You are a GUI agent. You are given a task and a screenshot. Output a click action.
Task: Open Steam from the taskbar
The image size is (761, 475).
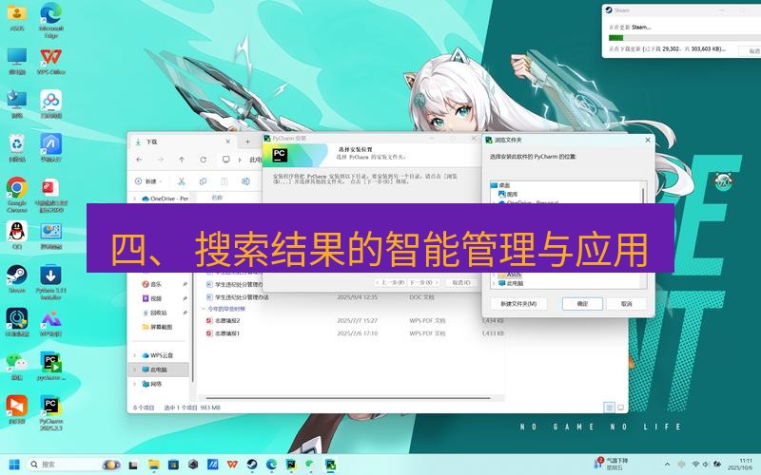coord(251,465)
